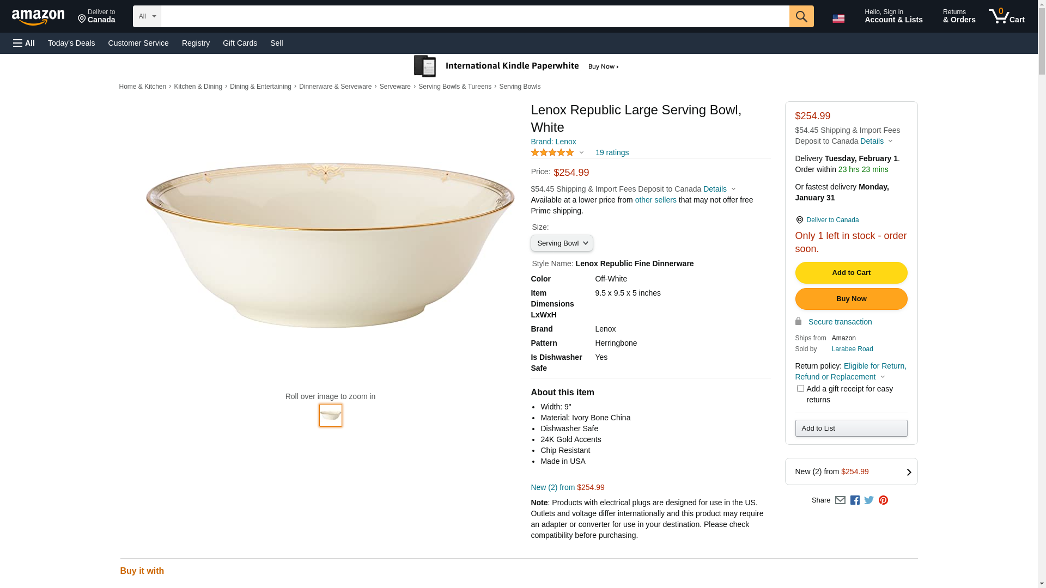Share via email envelope icon

tap(840, 500)
